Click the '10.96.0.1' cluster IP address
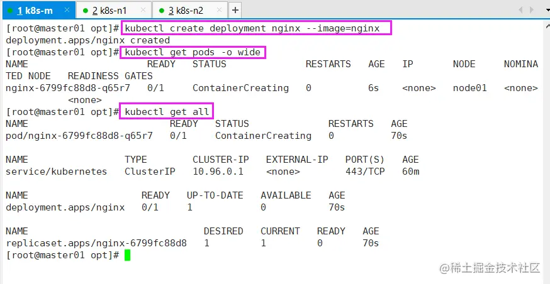 pos(218,172)
